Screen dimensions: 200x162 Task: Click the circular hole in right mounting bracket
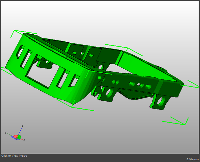(x=161, y=101)
